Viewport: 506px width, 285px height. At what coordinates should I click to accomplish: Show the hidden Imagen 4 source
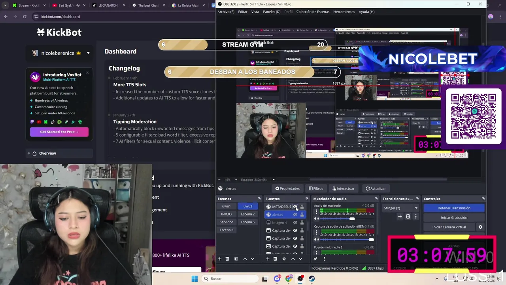coord(295,222)
